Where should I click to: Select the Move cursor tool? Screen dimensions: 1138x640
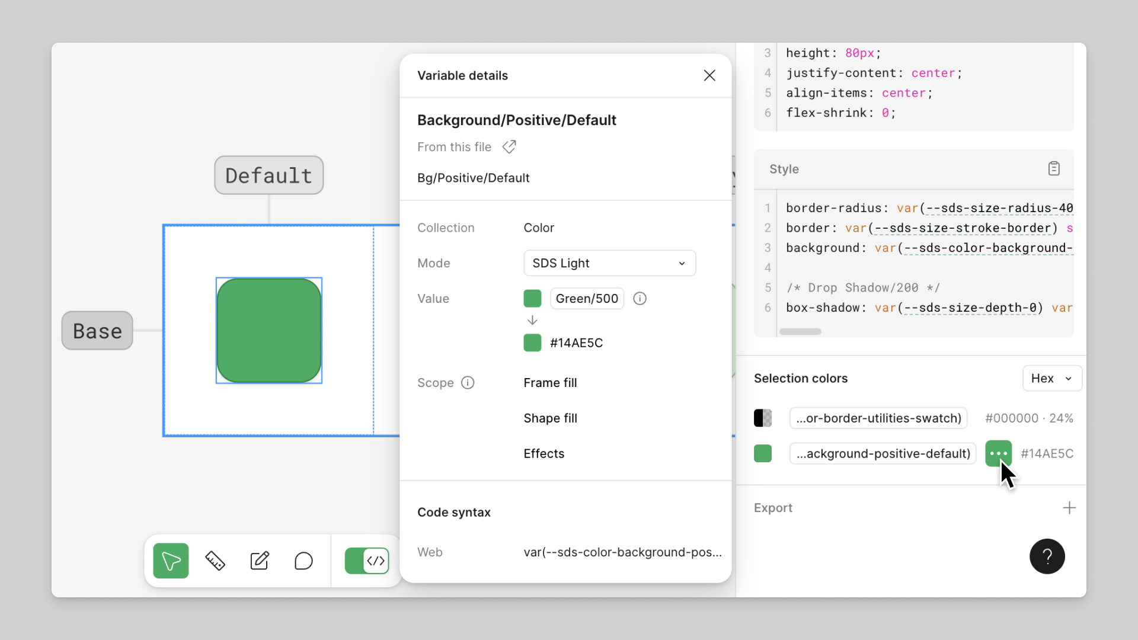(171, 561)
